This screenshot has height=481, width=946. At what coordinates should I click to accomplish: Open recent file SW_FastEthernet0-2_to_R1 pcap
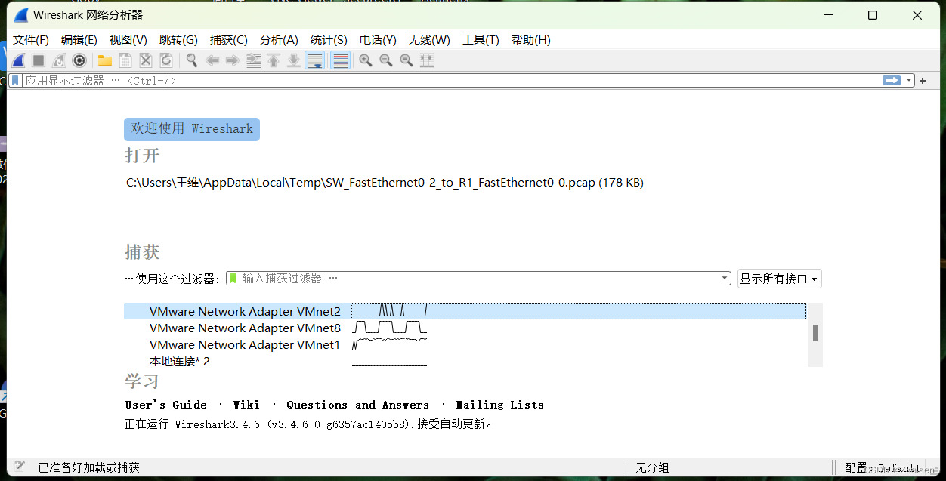click(x=385, y=183)
